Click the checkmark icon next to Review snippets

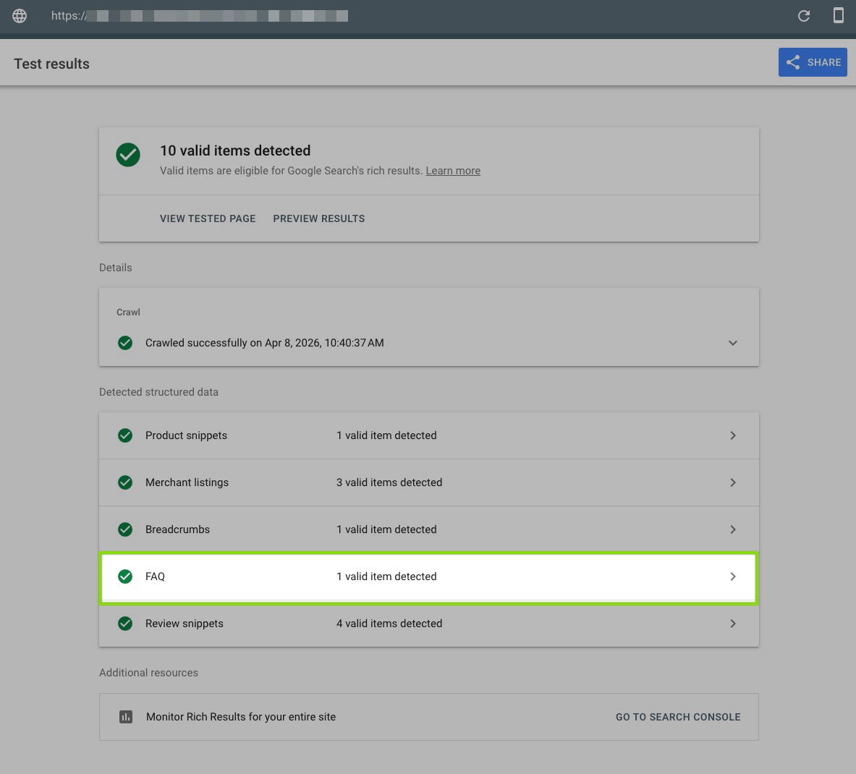pos(125,624)
